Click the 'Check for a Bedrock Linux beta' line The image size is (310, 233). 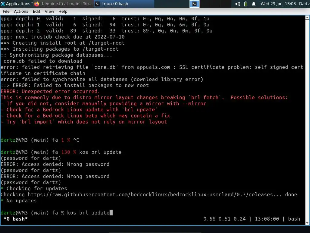click(85, 116)
